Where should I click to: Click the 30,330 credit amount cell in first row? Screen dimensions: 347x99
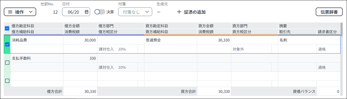tap(214, 40)
